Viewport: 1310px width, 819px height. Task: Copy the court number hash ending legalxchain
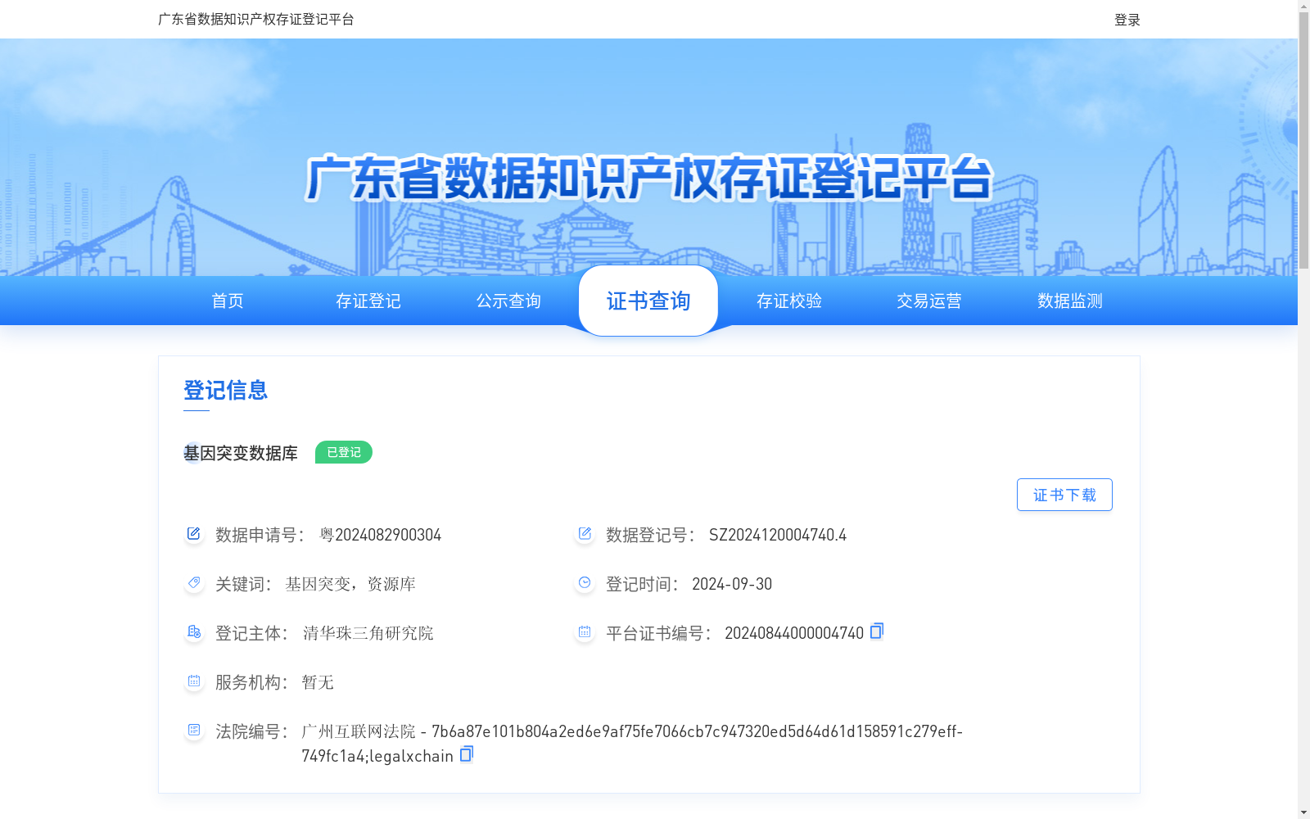coord(467,754)
